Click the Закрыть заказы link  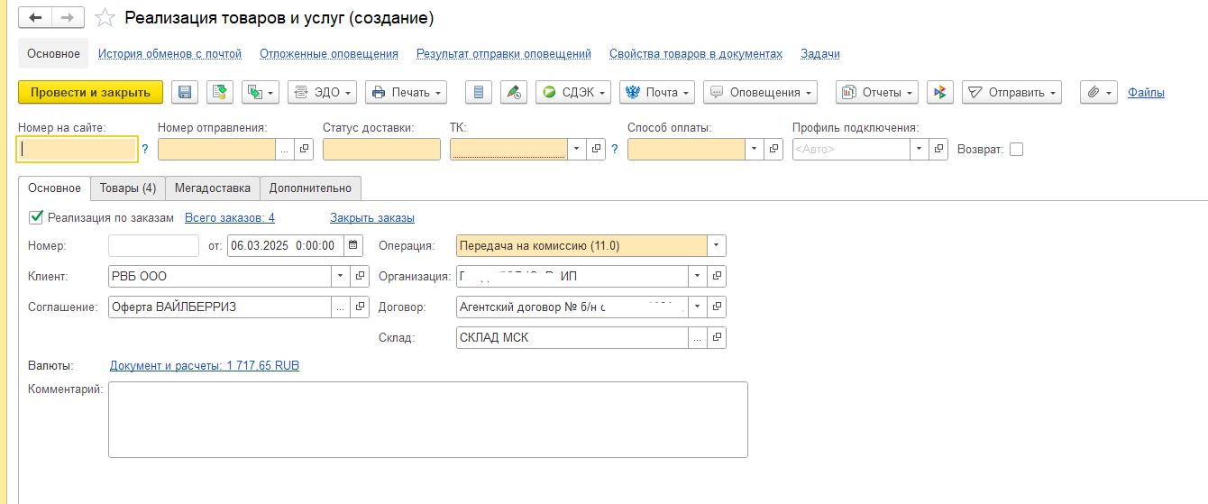[372, 217]
